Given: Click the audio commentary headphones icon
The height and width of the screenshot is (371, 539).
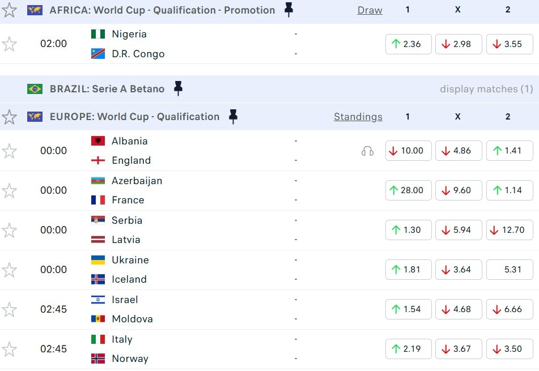Looking at the screenshot, I should [x=367, y=151].
